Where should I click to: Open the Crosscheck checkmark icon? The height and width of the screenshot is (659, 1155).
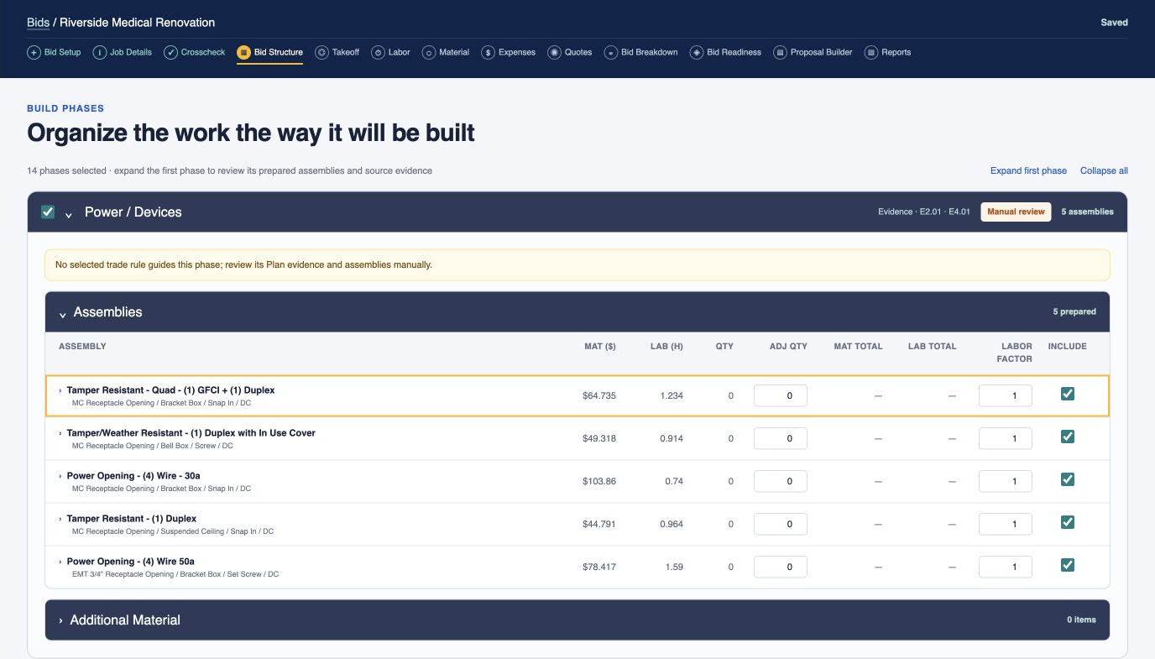click(x=170, y=52)
